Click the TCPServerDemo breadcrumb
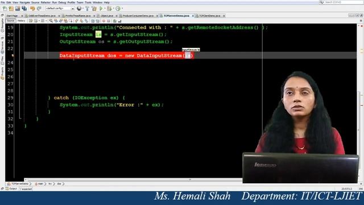 click(x=19, y=184)
